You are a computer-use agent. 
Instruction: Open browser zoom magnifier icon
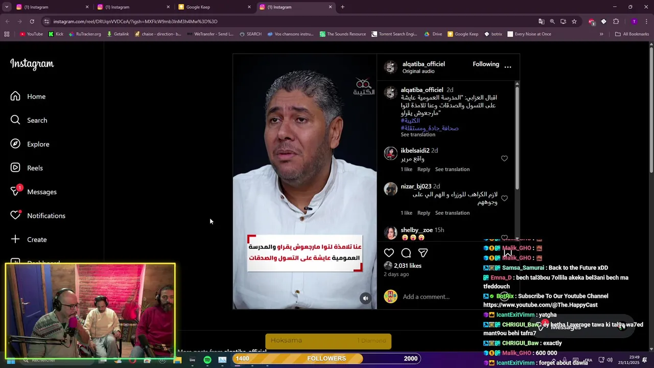click(552, 21)
